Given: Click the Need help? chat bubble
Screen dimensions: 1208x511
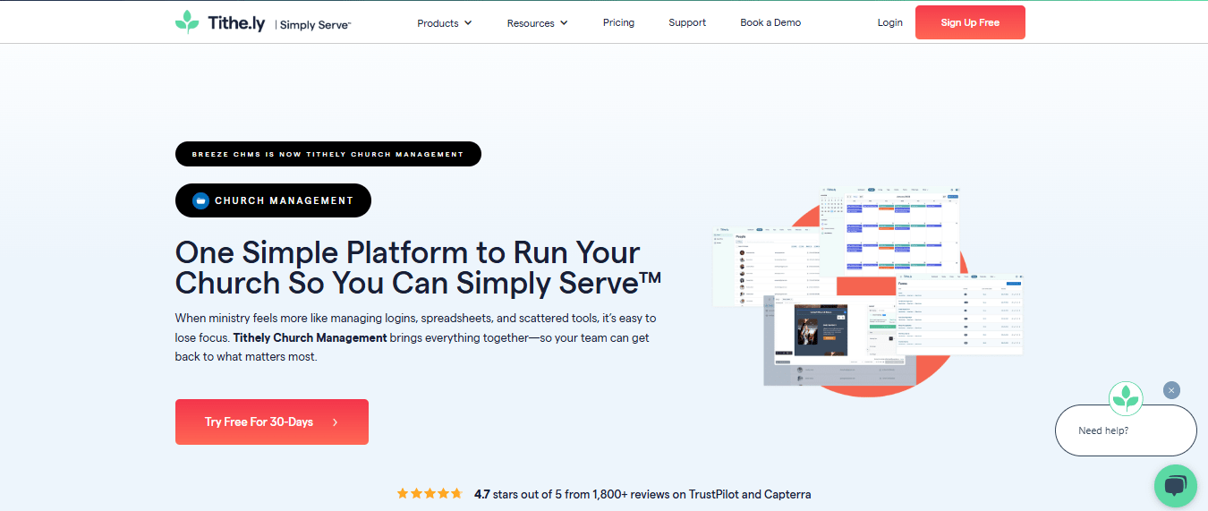Looking at the screenshot, I should click(1126, 430).
